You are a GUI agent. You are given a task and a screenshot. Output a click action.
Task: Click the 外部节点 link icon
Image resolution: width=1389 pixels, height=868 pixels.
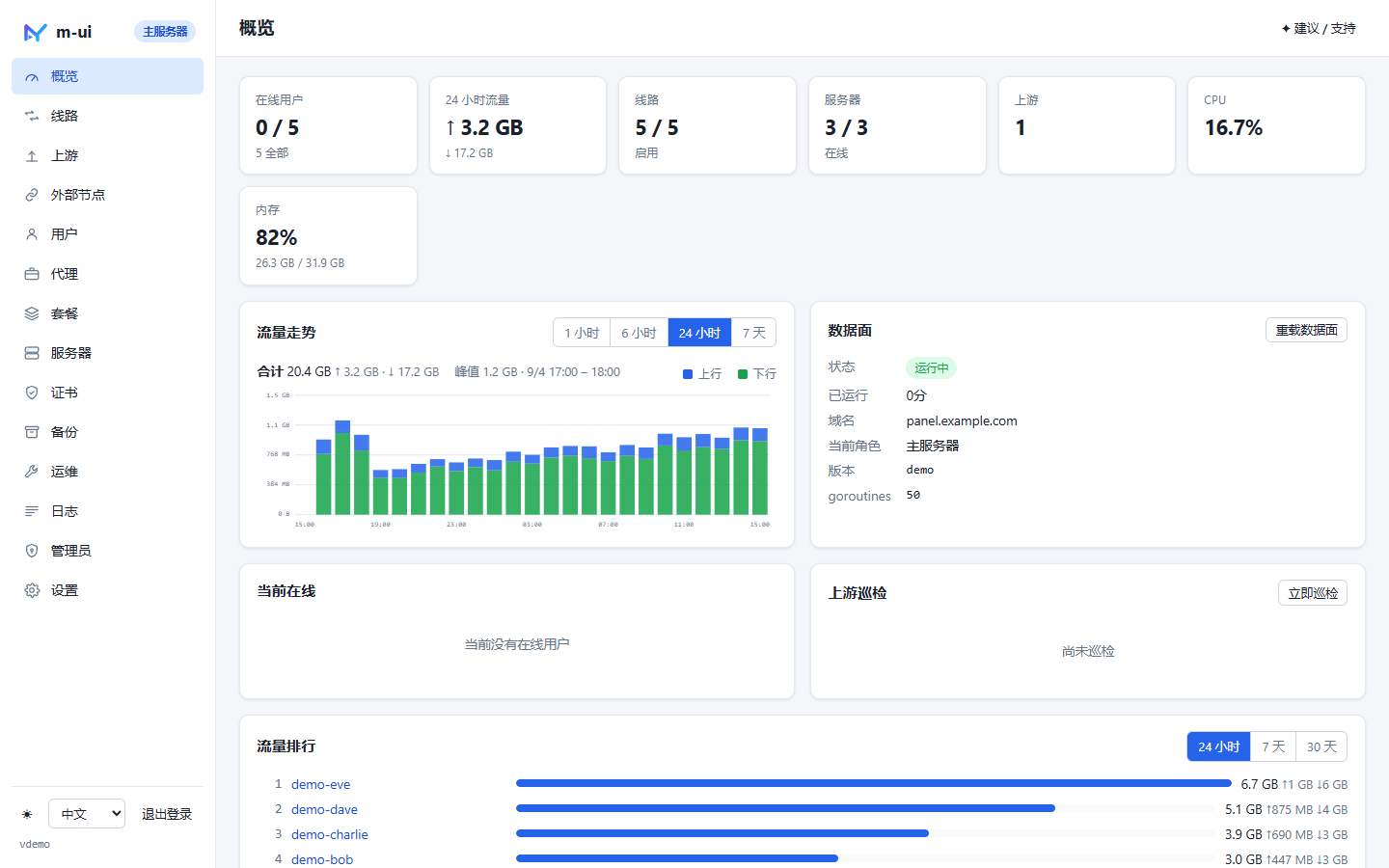tap(32, 195)
